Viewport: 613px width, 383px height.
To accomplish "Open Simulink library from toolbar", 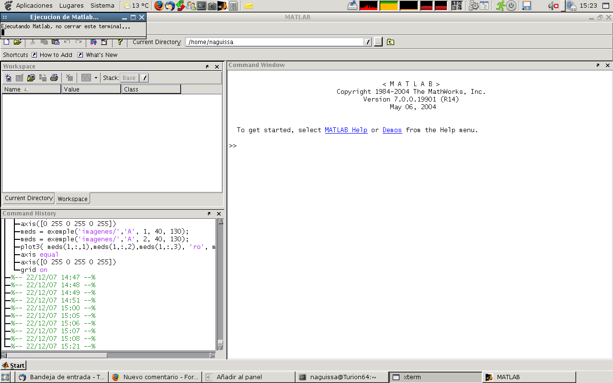I will [94, 42].
